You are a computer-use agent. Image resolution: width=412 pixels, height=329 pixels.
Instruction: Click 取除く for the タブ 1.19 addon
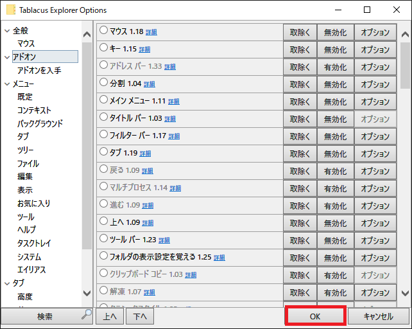[x=300, y=154]
